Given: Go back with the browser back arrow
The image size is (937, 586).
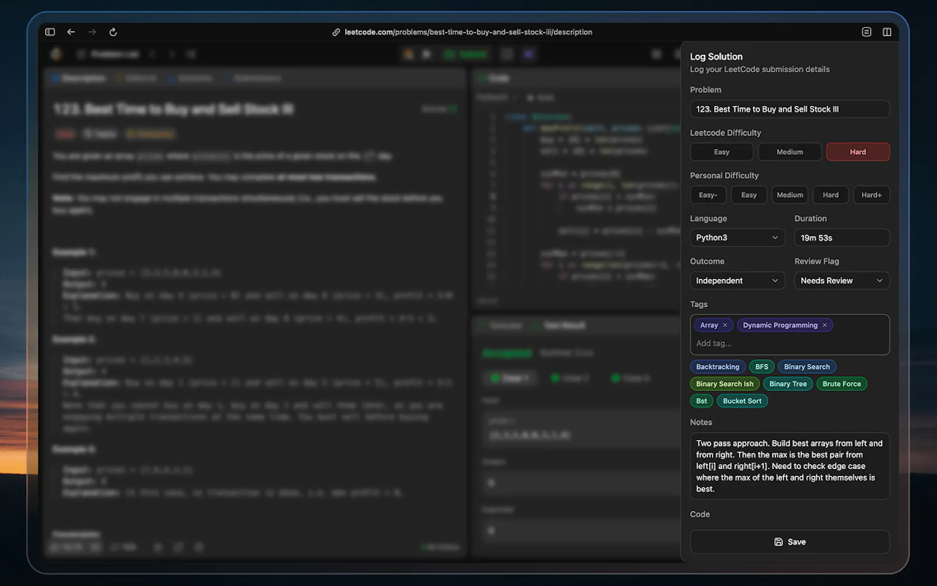Looking at the screenshot, I should point(71,32).
